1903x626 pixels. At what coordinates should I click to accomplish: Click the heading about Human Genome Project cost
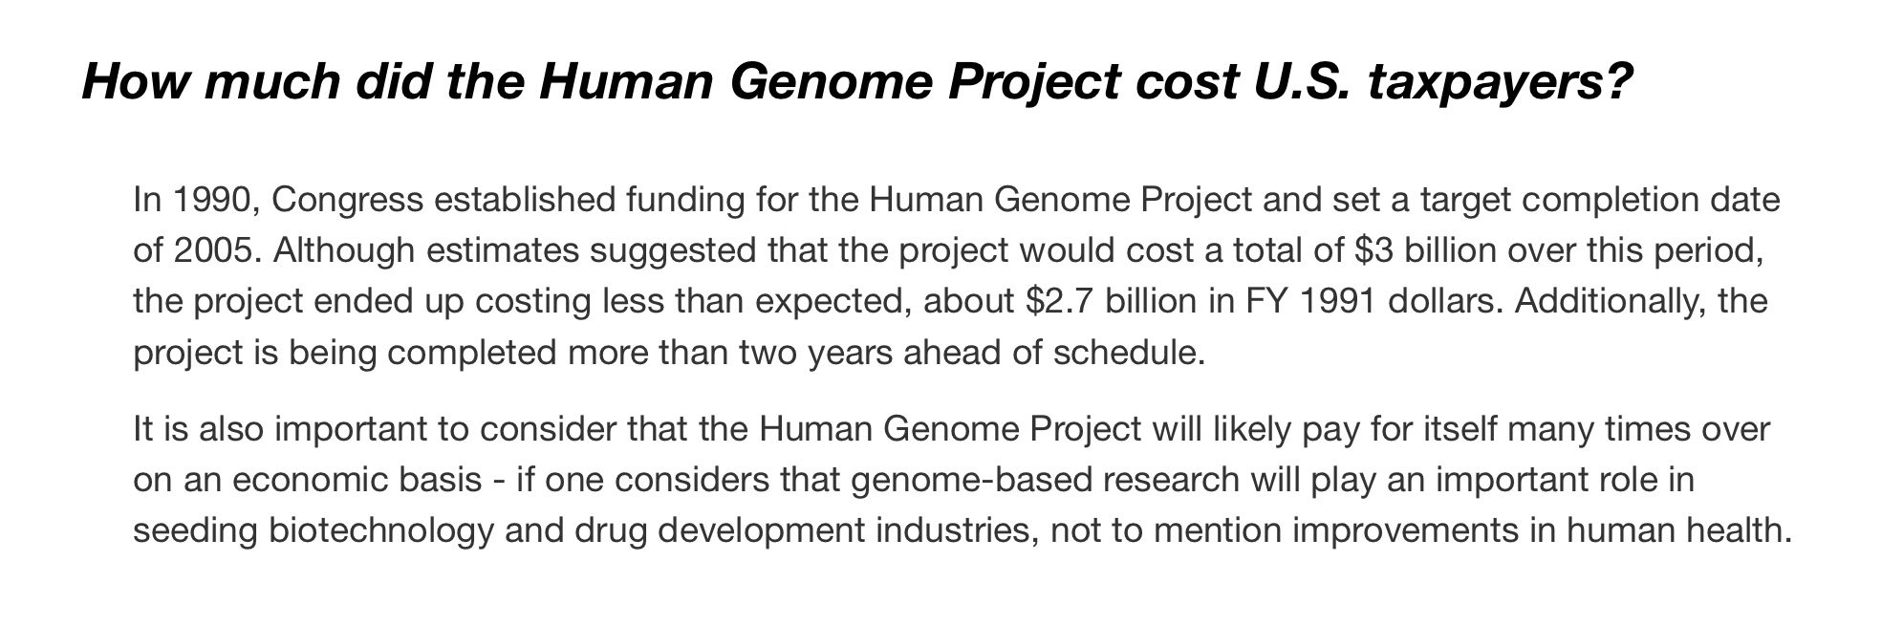click(x=855, y=82)
